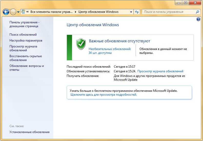Click 'Обновления в данный момент не выбраны' text

coord(163,51)
